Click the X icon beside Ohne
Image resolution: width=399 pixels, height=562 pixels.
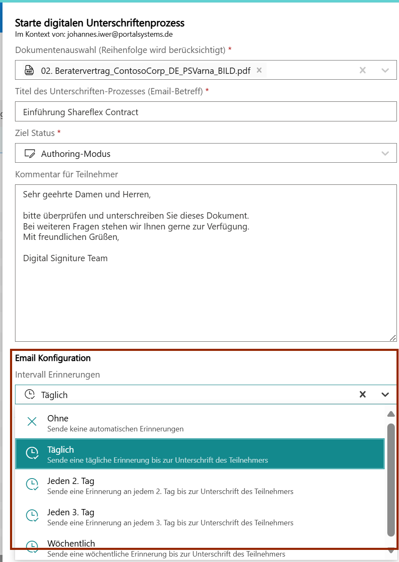click(32, 421)
